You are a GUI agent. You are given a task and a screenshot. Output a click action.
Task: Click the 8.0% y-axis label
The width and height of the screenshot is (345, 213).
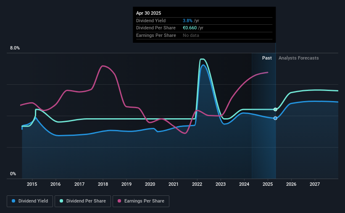15,48
